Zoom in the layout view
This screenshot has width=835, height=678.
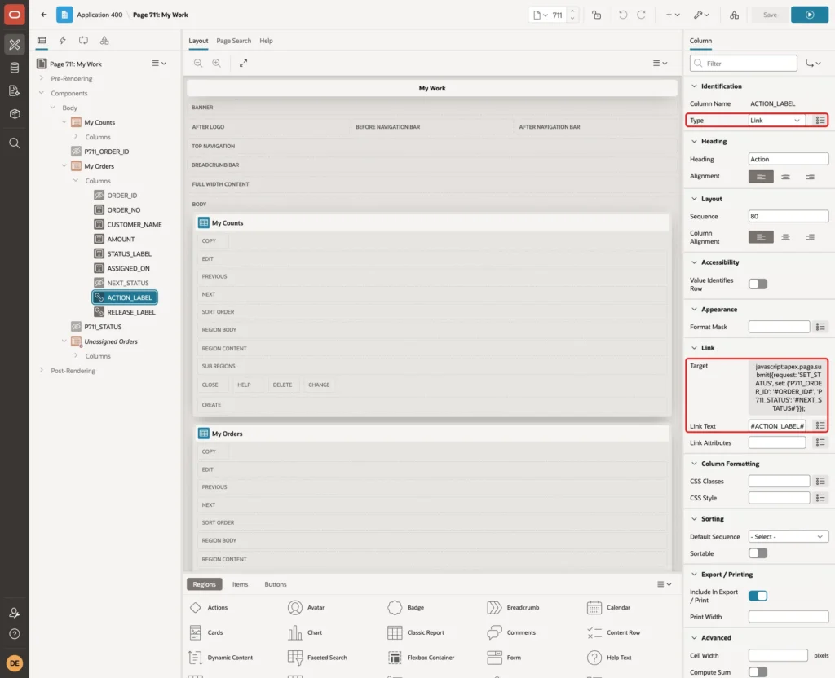click(x=216, y=63)
